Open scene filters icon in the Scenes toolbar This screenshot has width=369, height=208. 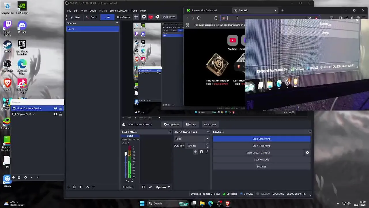(81, 187)
